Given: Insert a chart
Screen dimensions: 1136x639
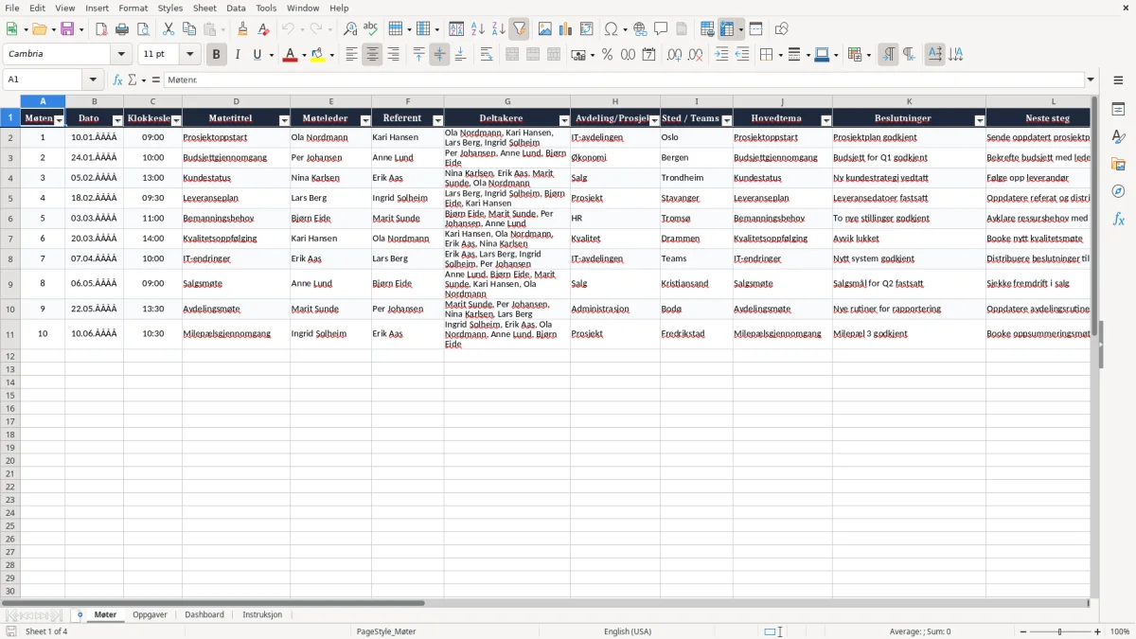Looking at the screenshot, I should click(566, 29).
